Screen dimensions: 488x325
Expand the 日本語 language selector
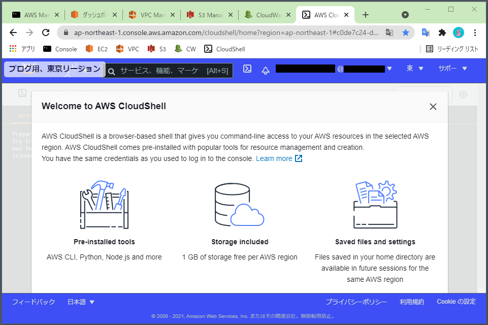click(81, 302)
